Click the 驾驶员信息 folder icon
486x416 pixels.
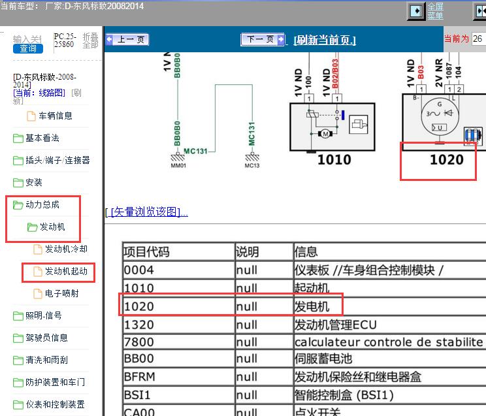pos(18,338)
